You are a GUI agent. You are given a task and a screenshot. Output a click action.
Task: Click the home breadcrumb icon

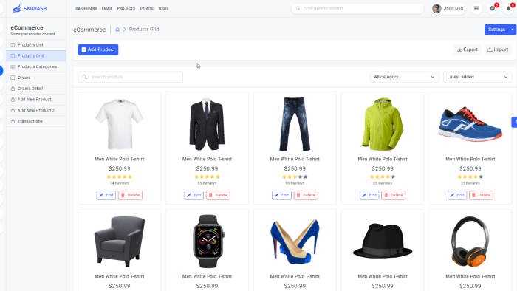(117, 30)
